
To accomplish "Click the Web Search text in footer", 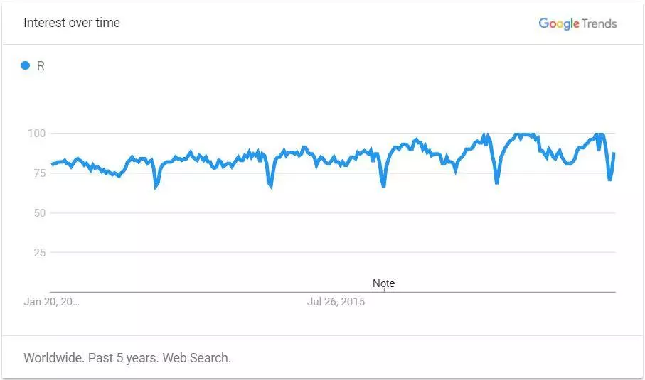I will coord(196,358).
